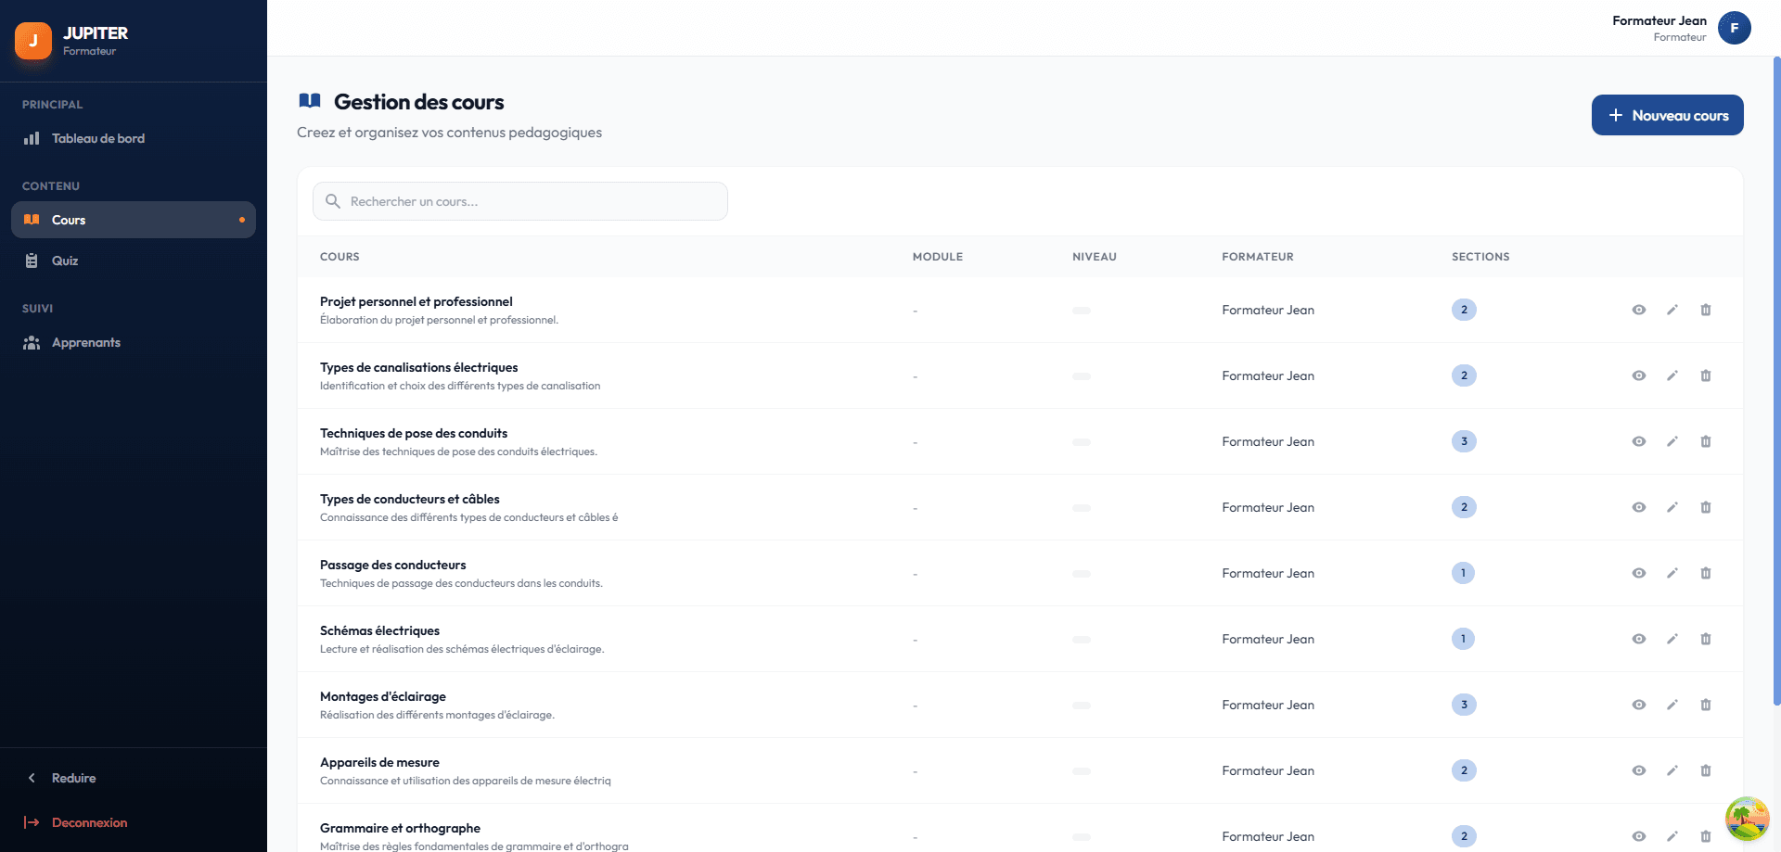
Task: Open the floating island widget icon
Action: 1748,819
